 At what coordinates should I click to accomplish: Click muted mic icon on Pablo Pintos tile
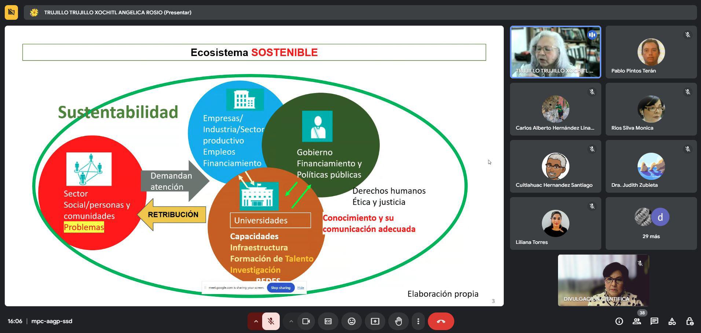click(x=688, y=35)
